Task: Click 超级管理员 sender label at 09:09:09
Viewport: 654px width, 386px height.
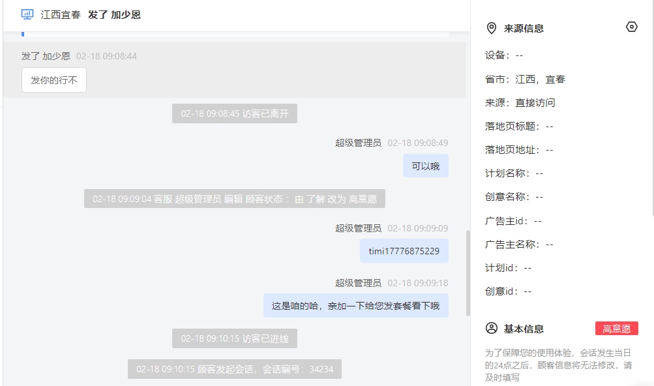Action: [358, 228]
